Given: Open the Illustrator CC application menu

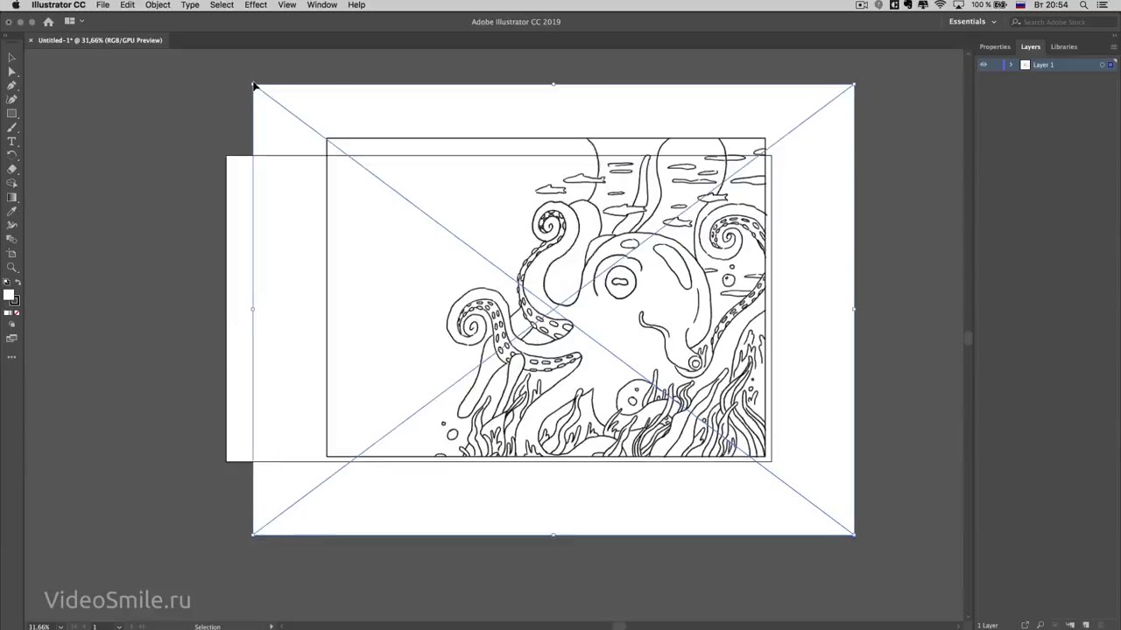Looking at the screenshot, I should coord(58,5).
